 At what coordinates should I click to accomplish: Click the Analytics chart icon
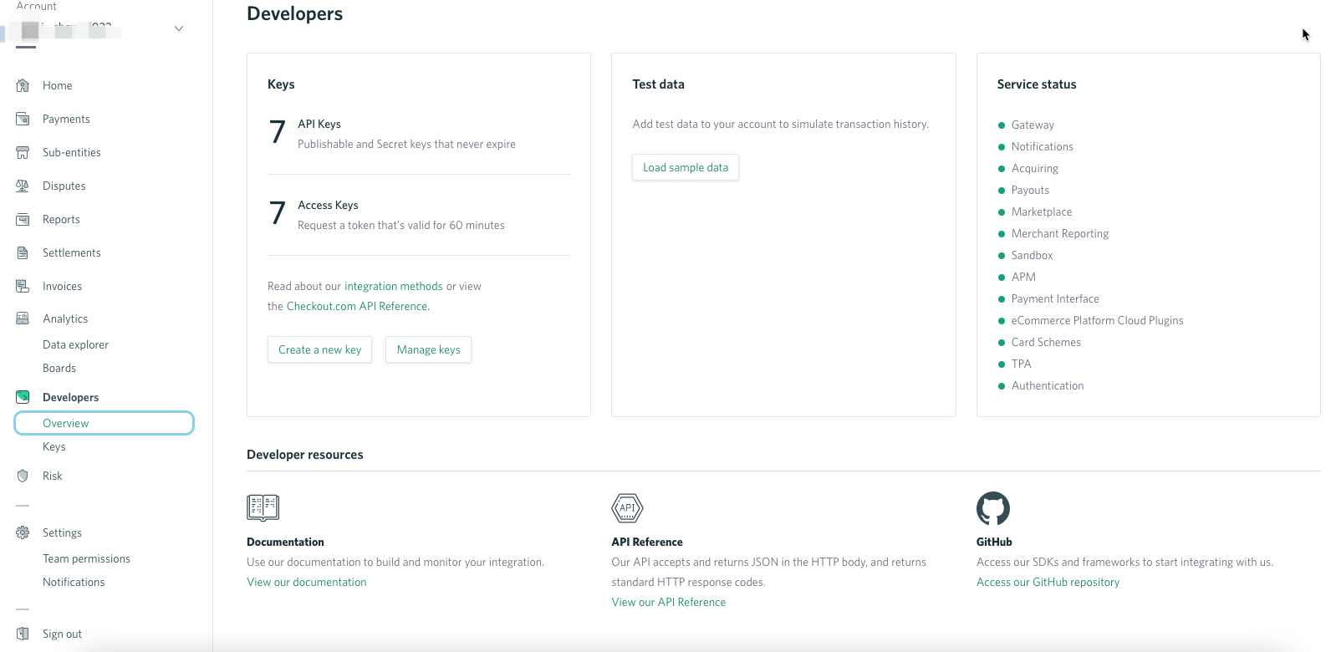click(x=23, y=318)
